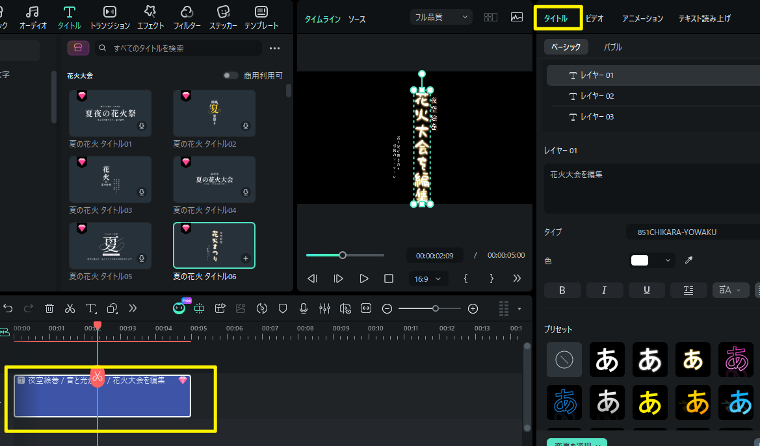Open the more options menu beside search
The image size is (760, 446).
[275, 48]
